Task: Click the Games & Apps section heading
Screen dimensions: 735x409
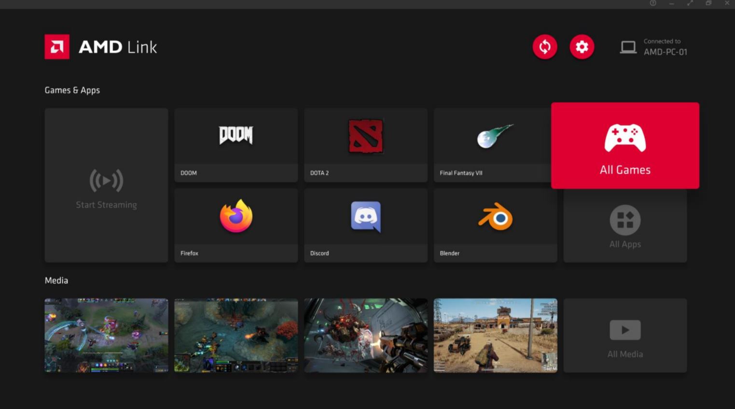Action: 72,90
